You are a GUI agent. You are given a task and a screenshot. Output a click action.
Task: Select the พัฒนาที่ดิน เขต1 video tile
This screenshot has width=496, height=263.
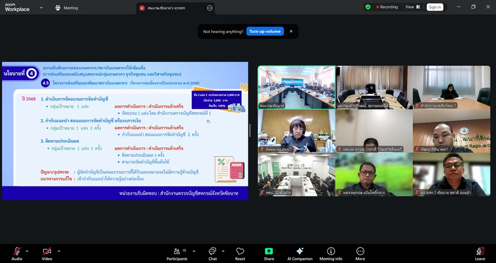(x=451, y=131)
